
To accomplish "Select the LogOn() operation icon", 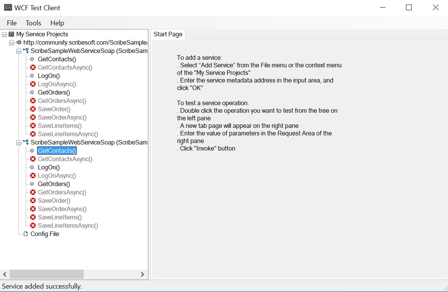I will click(x=33, y=76).
